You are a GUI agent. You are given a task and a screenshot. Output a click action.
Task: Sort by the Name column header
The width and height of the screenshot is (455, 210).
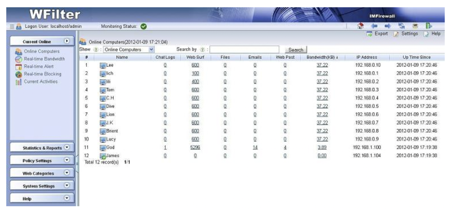[x=122, y=57]
